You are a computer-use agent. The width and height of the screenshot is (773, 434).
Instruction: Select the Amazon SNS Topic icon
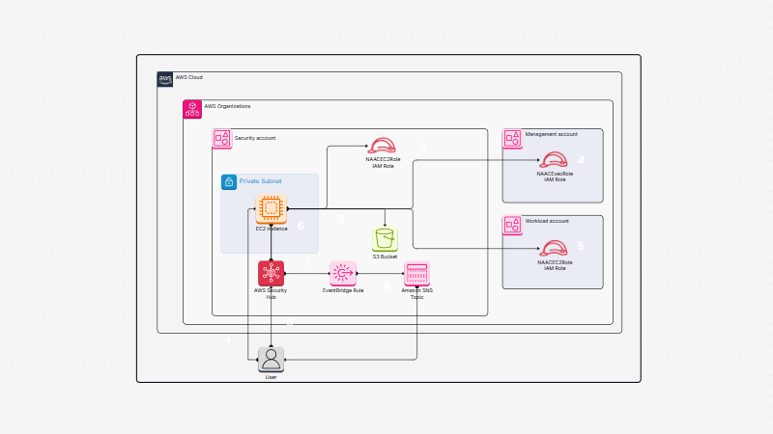coord(417,274)
